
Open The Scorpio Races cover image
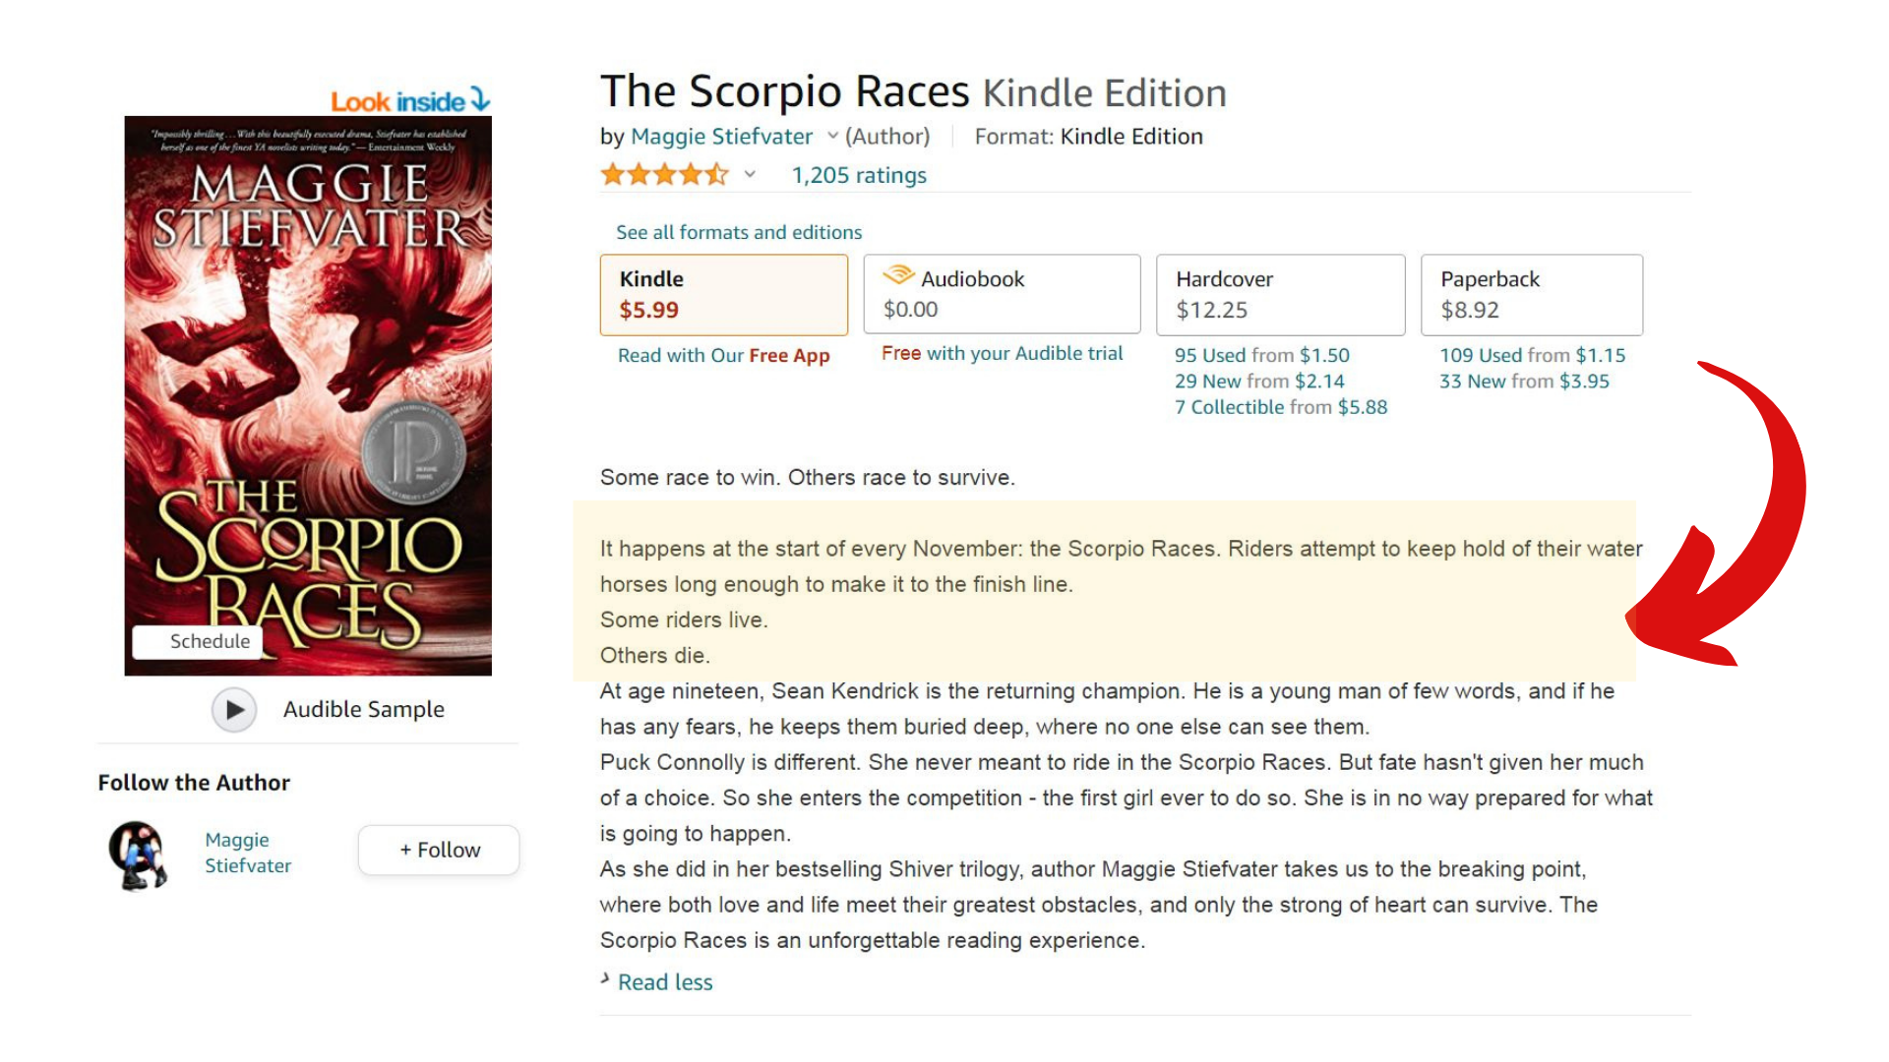pos(308,395)
